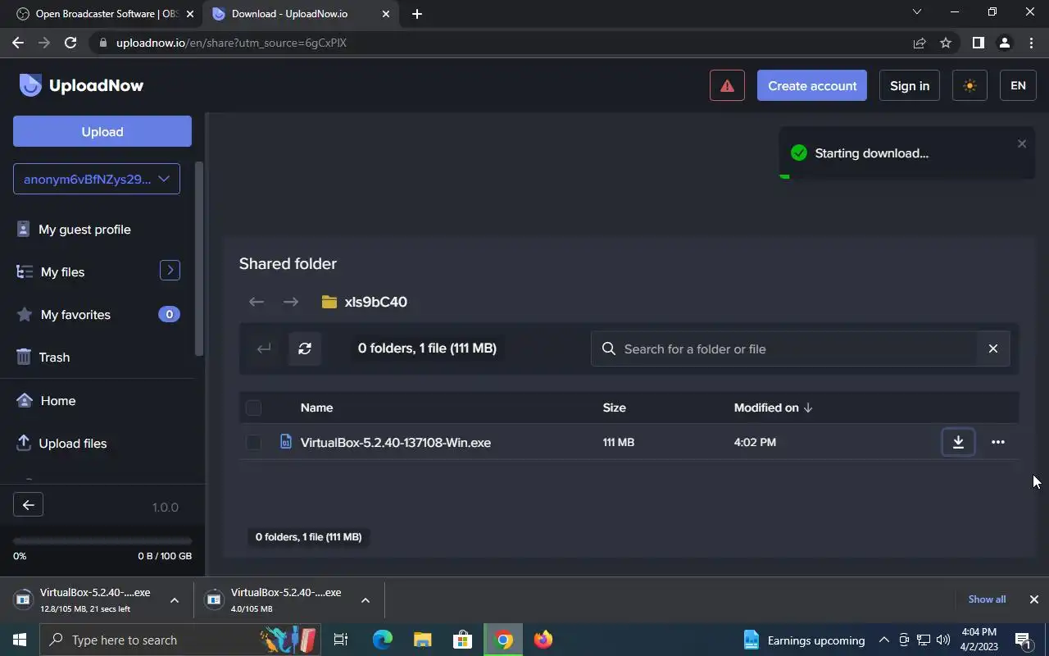Close the Download - UploadNow.io tab
This screenshot has width=1049, height=656.
pos(385,14)
